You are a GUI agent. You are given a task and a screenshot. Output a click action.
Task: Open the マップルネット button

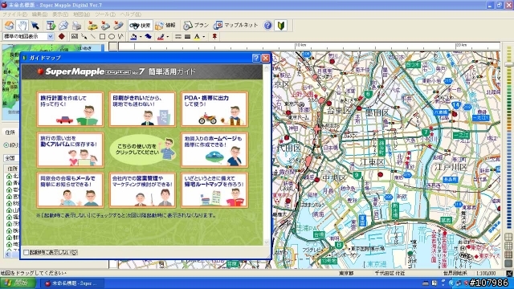click(235, 25)
